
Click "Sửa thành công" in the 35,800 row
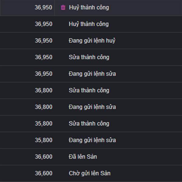click(89, 123)
